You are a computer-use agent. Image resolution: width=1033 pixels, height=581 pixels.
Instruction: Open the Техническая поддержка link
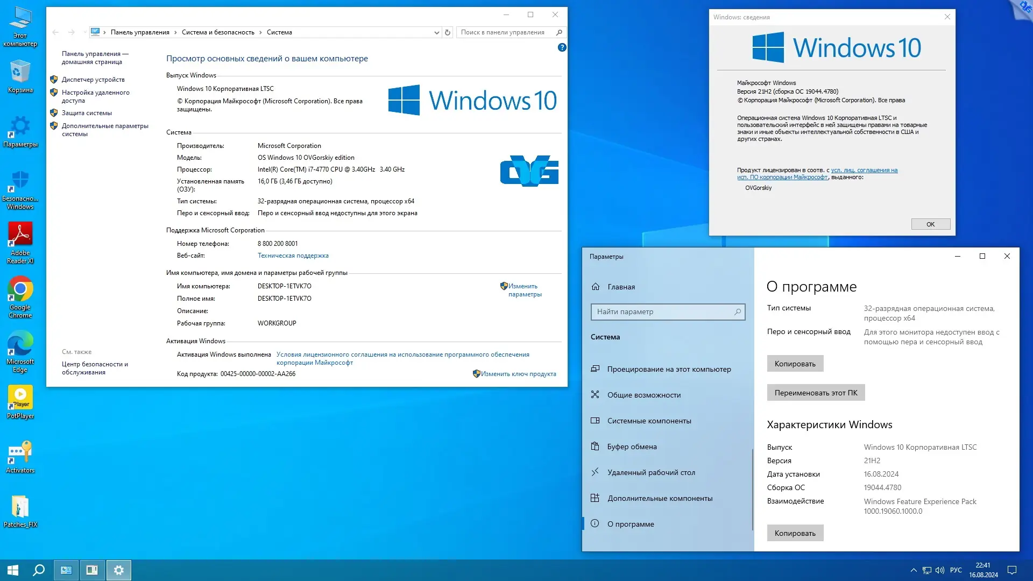(293, 256)
